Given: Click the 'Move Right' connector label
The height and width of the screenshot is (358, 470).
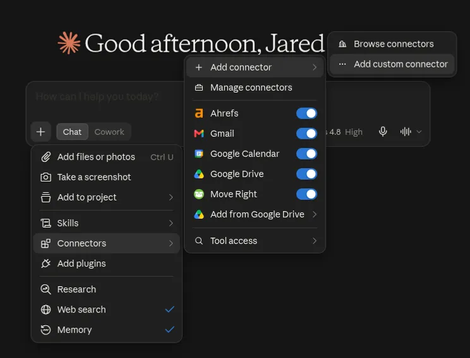Looking at the screenshot, I should point(234,194).
